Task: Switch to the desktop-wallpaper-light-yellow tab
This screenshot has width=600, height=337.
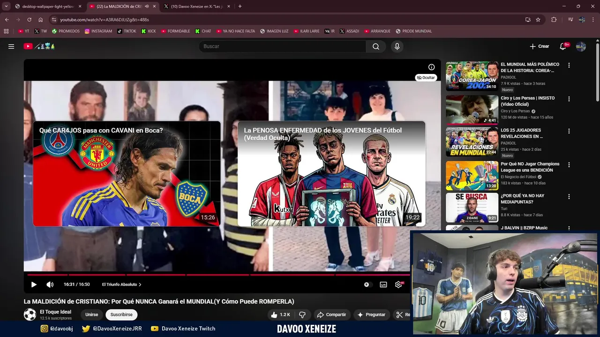Action: tap(48, 7)
